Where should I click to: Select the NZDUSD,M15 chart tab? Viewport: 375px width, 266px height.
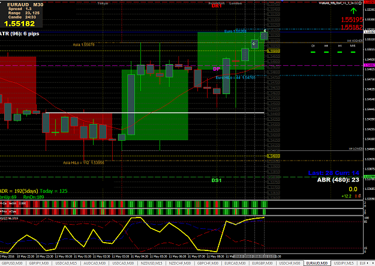point(151,263)
